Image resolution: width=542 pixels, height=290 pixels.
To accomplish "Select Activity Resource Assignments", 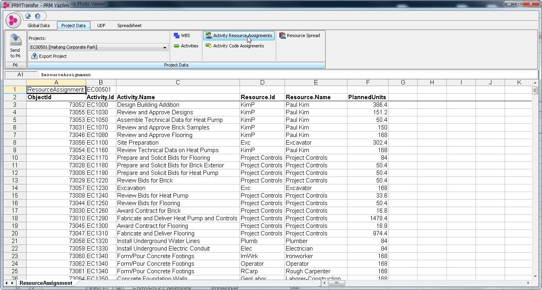I will point(239,35).
